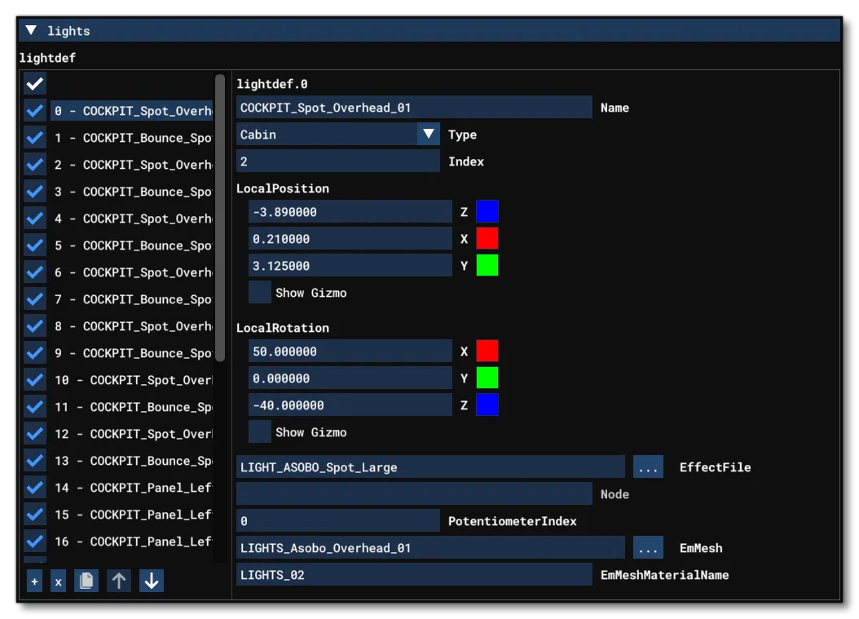The width and height of the screenshot is (859, 619).
Task: Click green Y swatch in LocalRotation
Action: tap(487, 378)
